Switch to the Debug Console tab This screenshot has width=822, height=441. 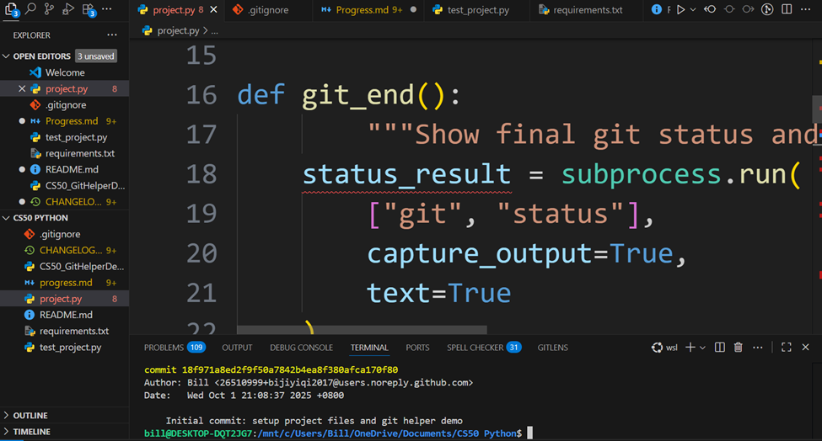coord(301,348)
